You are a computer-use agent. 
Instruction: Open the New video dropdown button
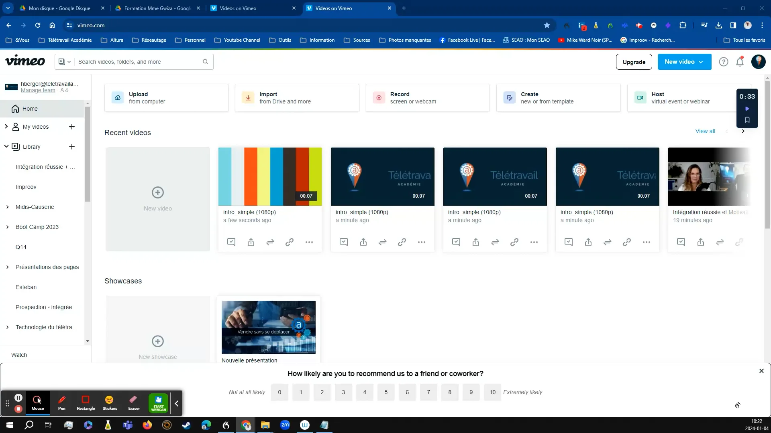point(684,62)
